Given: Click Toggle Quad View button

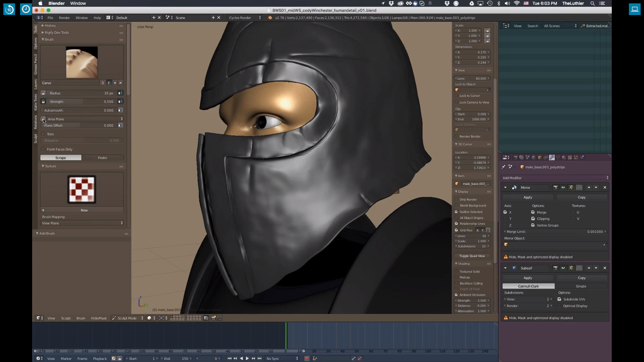Looking at the screenshot, I should [472, 256].
